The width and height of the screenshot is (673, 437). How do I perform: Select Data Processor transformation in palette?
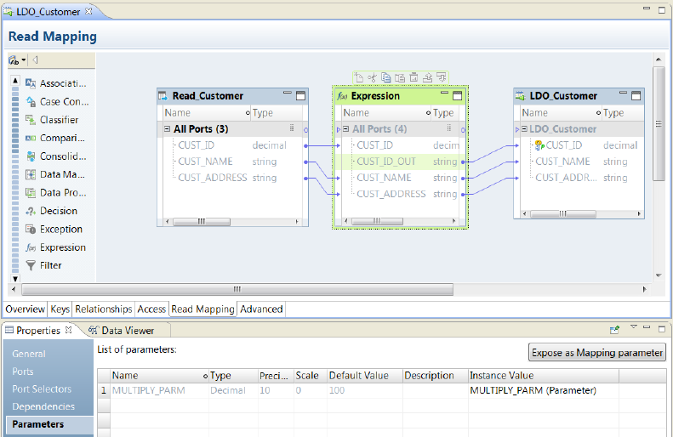56,192
